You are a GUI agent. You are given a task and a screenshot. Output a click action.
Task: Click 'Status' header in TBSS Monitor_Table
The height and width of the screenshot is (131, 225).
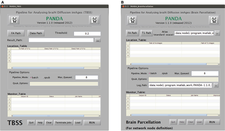point(51,96)
